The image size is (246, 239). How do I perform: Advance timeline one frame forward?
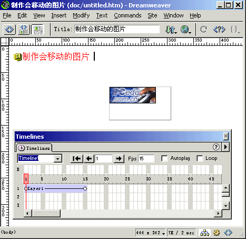119,159
